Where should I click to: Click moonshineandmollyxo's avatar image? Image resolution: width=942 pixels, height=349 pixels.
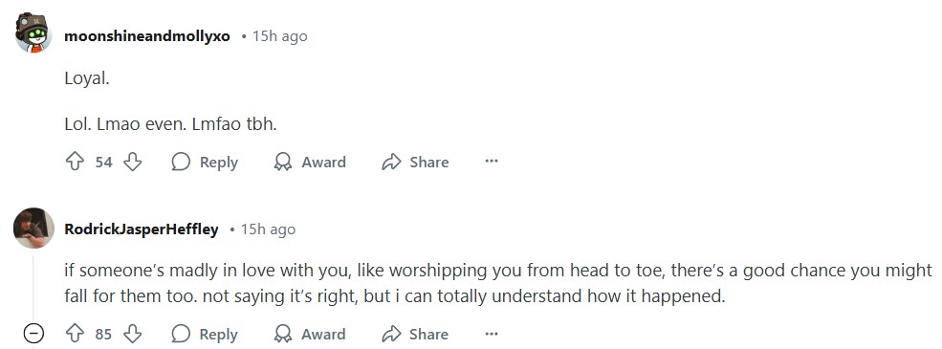click(33, 33)
